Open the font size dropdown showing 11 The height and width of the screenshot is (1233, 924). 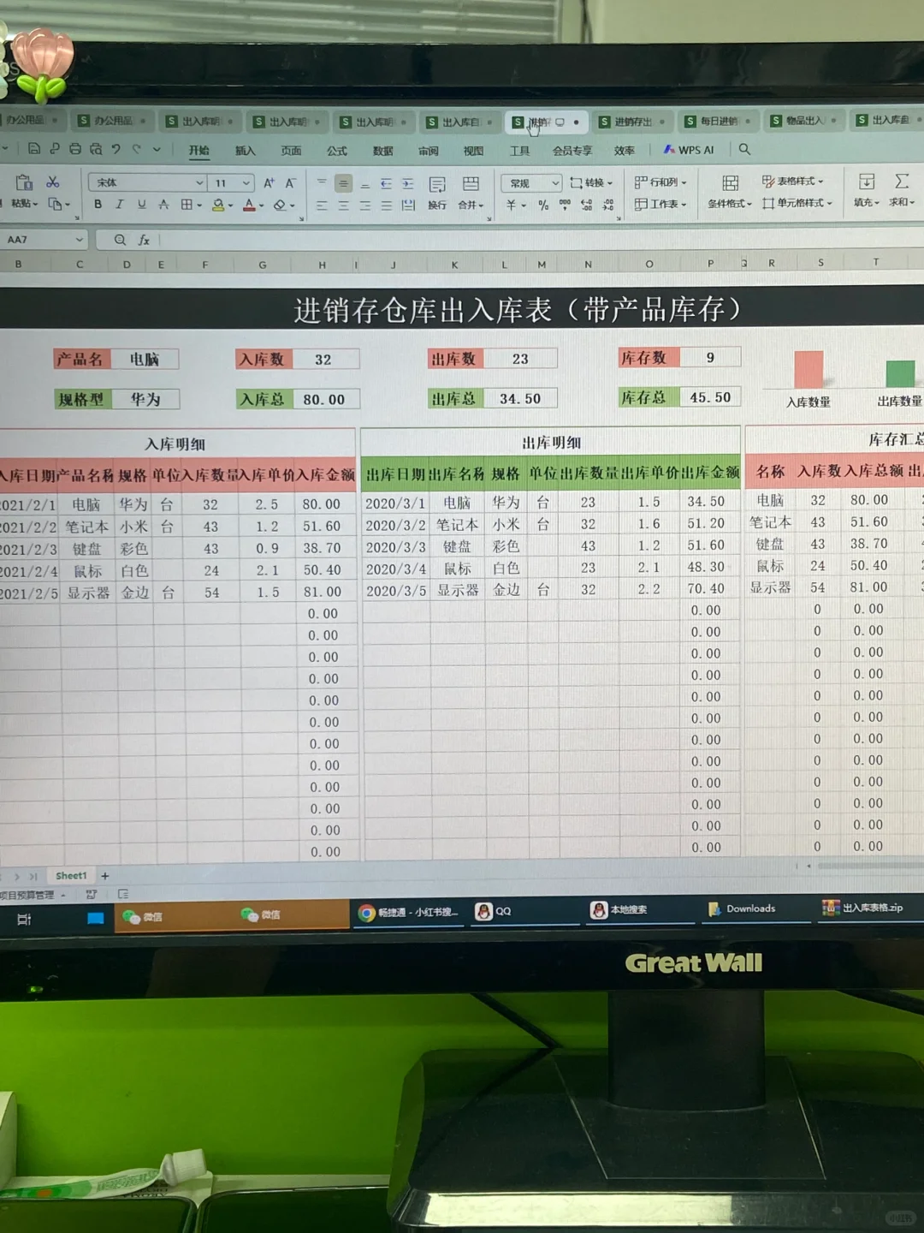233,182
